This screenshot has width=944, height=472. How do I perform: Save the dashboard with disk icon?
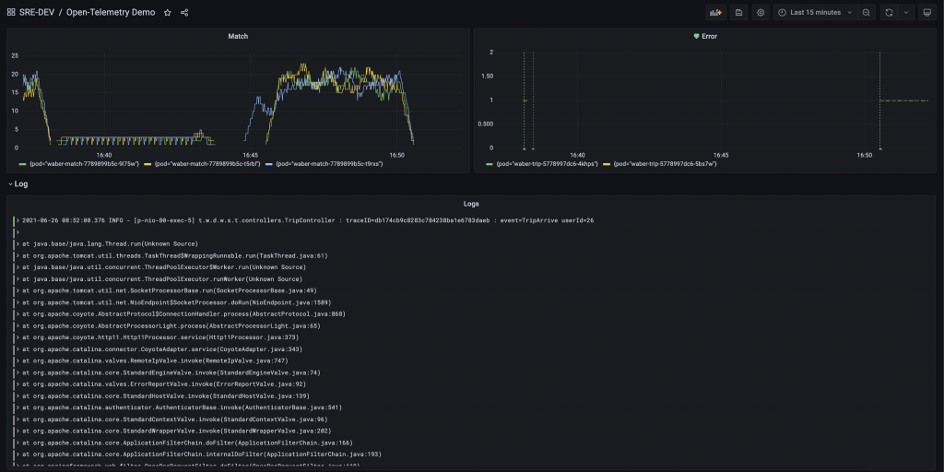(738, 12)
